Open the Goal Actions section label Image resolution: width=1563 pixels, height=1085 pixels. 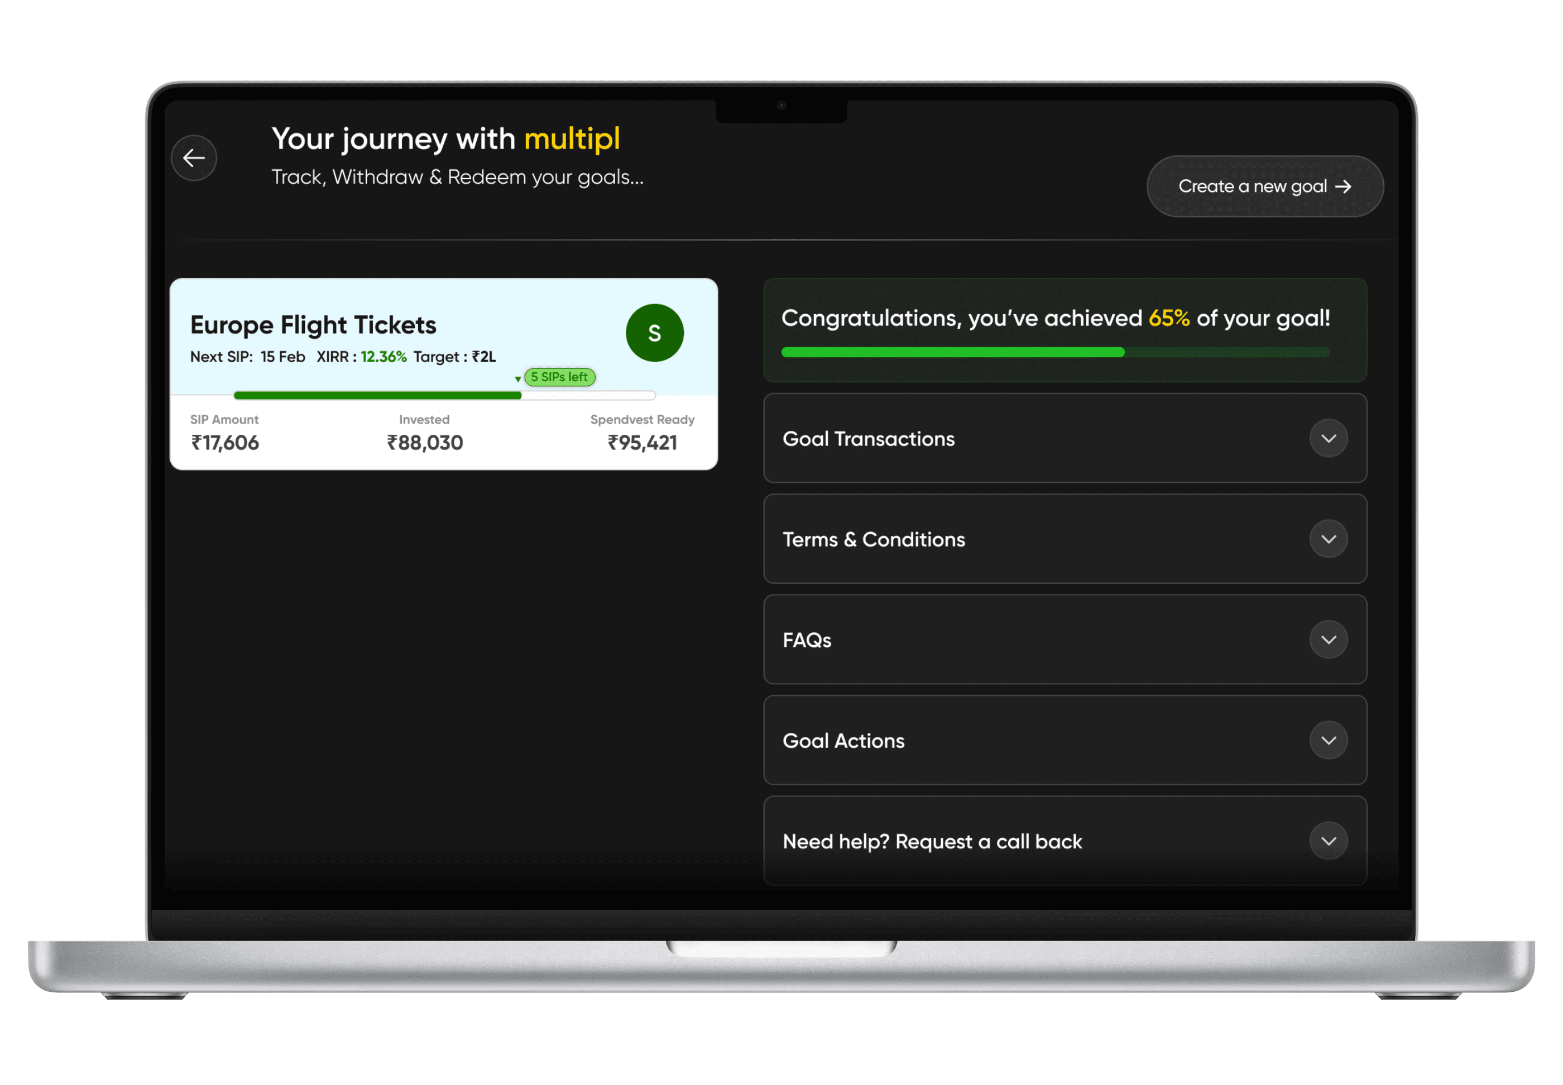pyautogui.click(x=843, y=741)
